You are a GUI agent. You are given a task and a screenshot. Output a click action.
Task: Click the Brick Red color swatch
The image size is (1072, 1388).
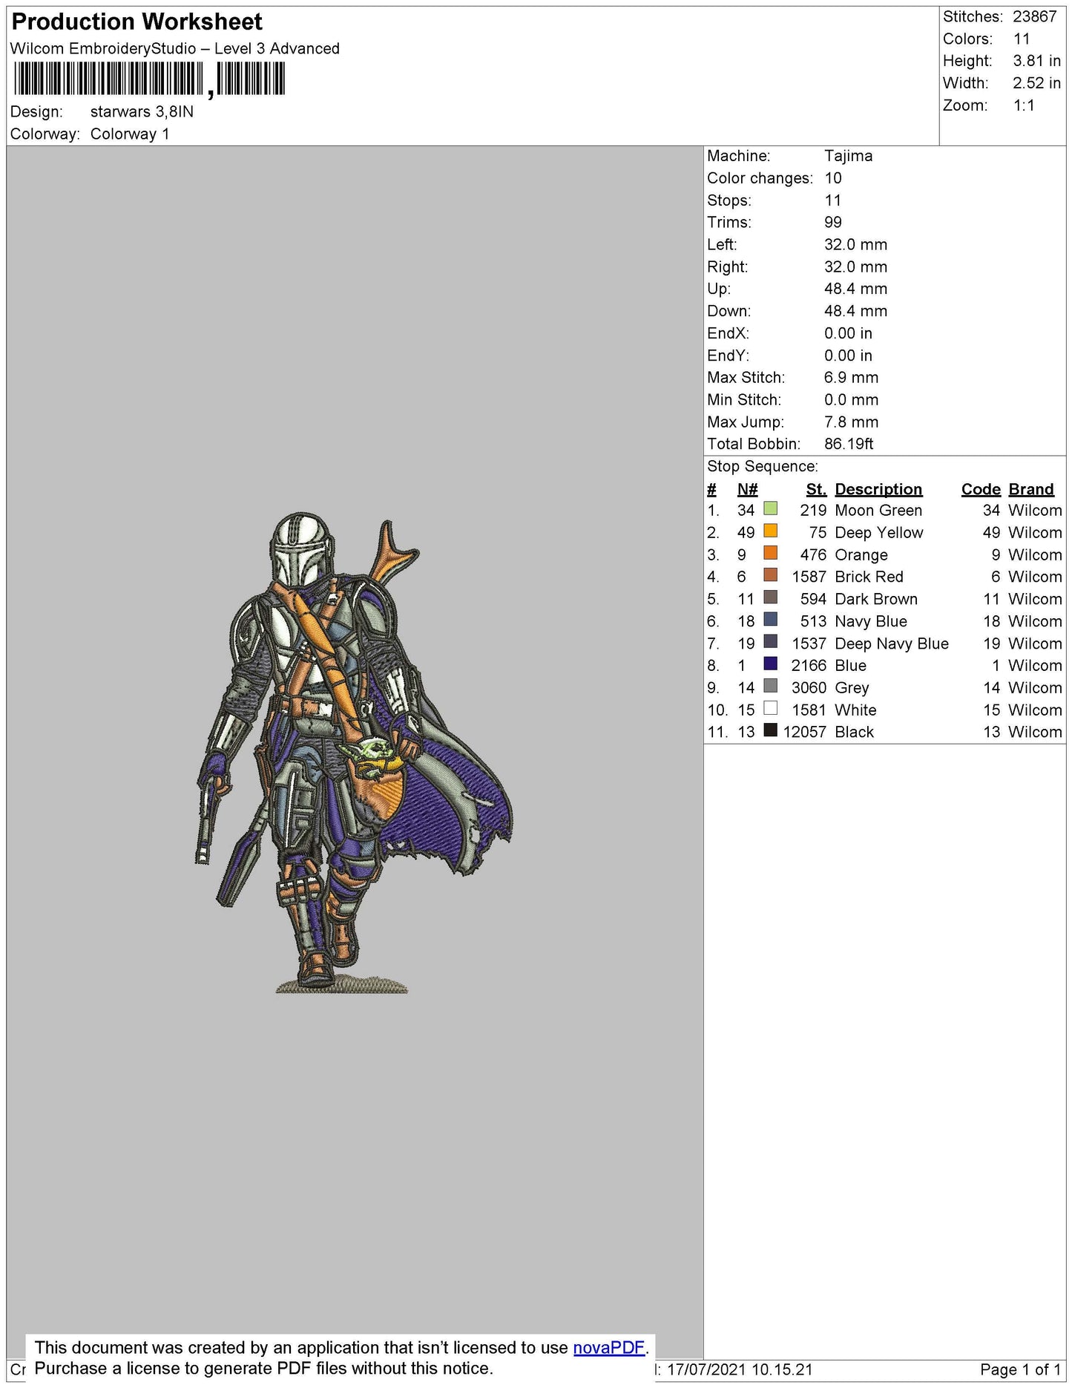pyautogui.click(x=770, y=575)
